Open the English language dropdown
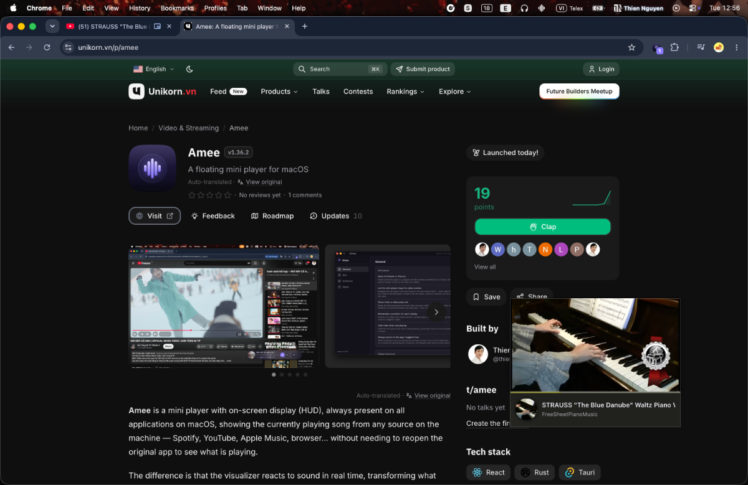Viewport: 748px width, 485px height. coord(154,69)
